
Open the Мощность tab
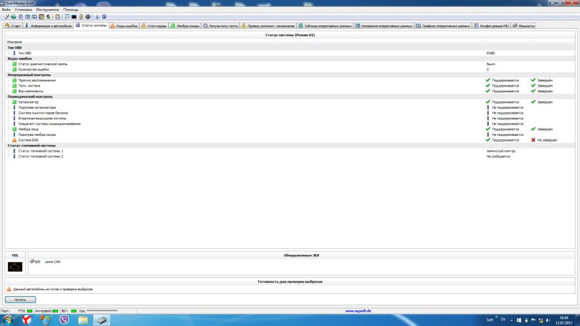tap(523, 25)
